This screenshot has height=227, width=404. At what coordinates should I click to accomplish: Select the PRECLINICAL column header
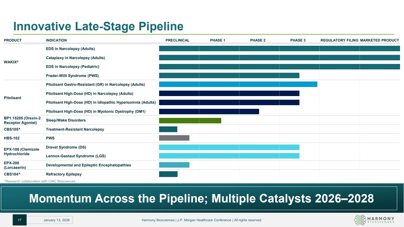(177, 40)
